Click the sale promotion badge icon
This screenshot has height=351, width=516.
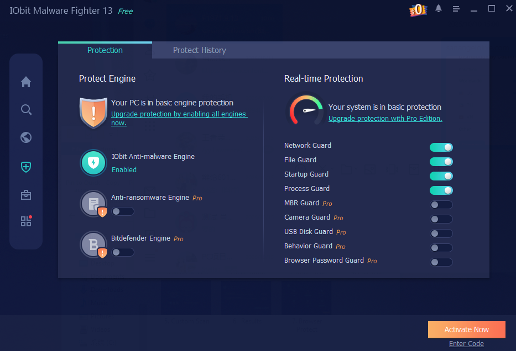pyautogui.click(x=418, y=10)
